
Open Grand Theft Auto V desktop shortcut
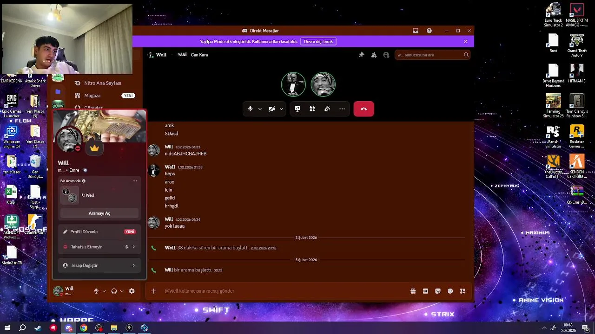tap(577, 45)
